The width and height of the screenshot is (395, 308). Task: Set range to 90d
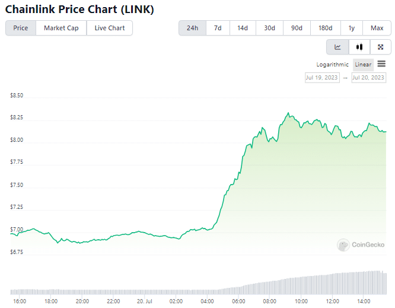coord(297,28)
